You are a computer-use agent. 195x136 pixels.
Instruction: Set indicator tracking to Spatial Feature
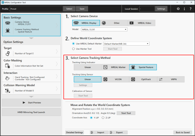click(x=143, y=67)
